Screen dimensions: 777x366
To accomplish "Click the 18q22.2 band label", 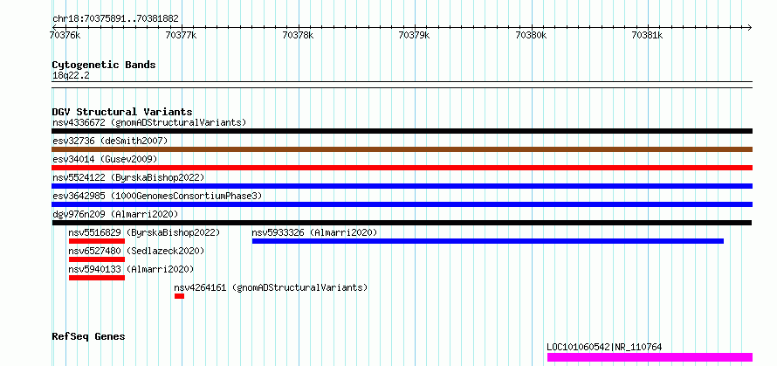I will [71, 76].
